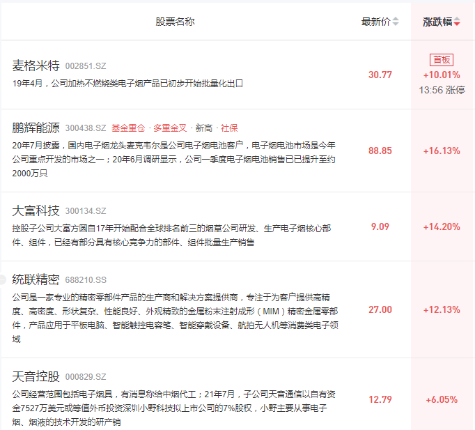Image resolution: width=475 pixels, height=430 pixels.
Task: Click price 9.09
Action: [380, 226]
